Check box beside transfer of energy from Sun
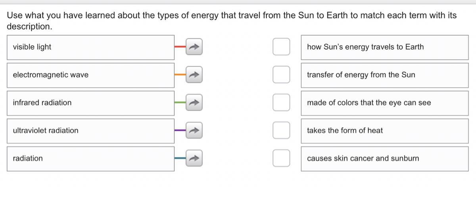 click(281, 75)
